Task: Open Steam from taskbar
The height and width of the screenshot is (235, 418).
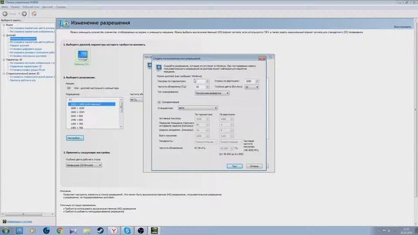Action: 100,230
